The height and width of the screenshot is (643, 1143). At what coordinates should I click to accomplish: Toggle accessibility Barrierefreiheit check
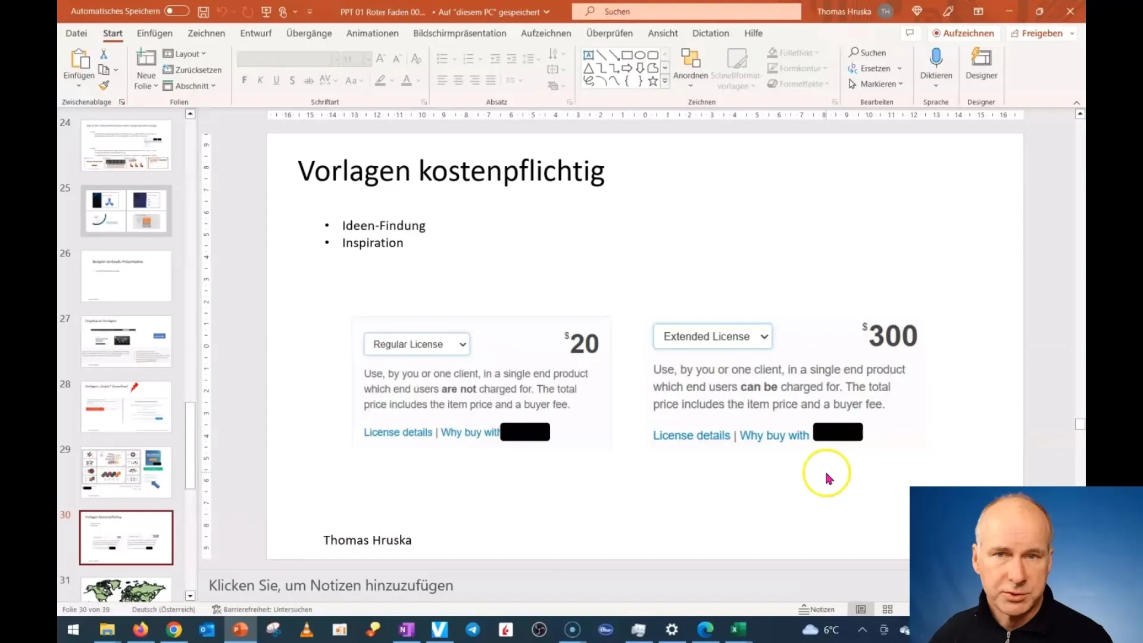[262, 608]
